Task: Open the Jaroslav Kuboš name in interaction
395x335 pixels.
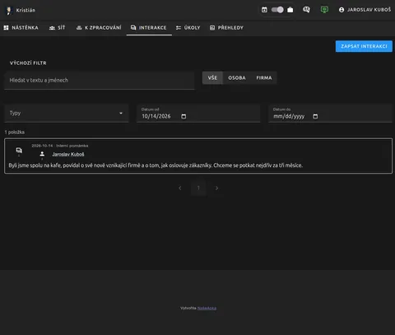Action: point(68,155)
